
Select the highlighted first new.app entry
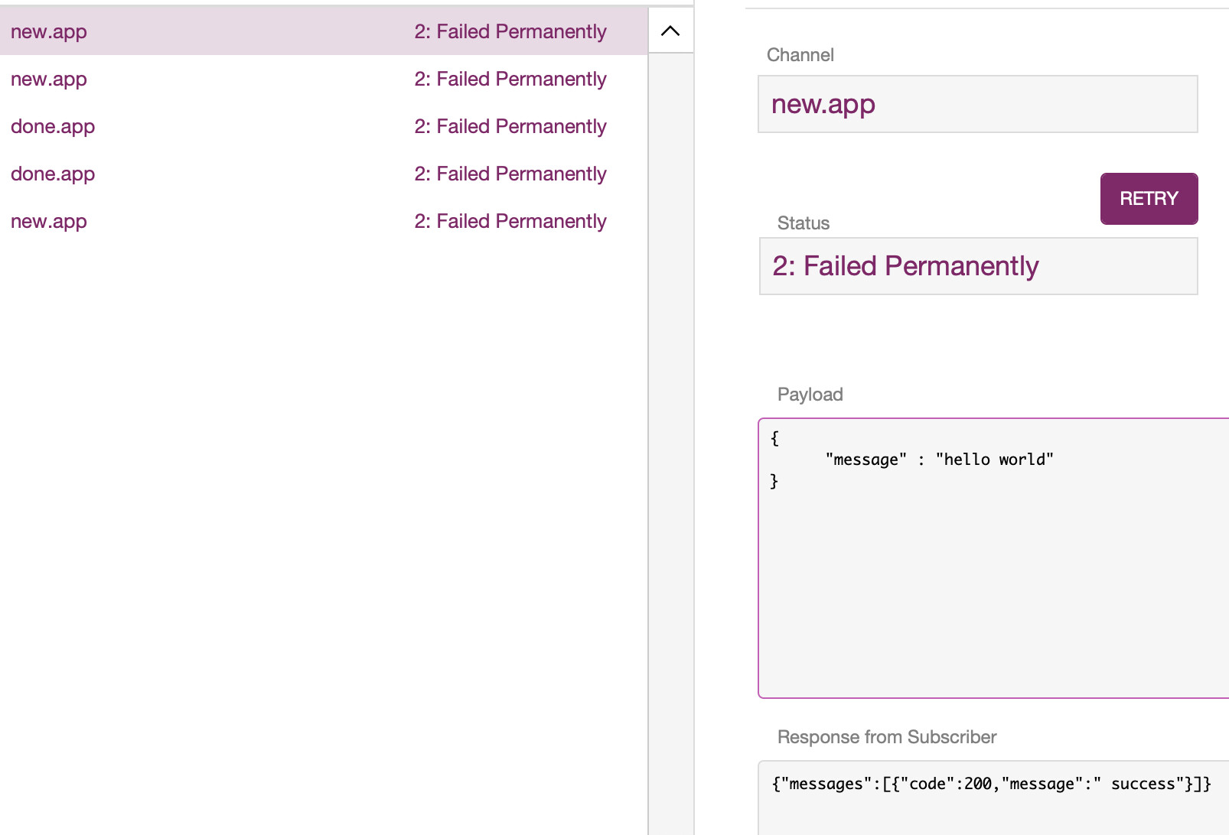(x=49, y=31)
